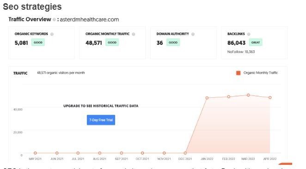Viewport: 306px width, 169px height.
Task: Select the JUL 2021 traffic data point
Action: point(78,153)
